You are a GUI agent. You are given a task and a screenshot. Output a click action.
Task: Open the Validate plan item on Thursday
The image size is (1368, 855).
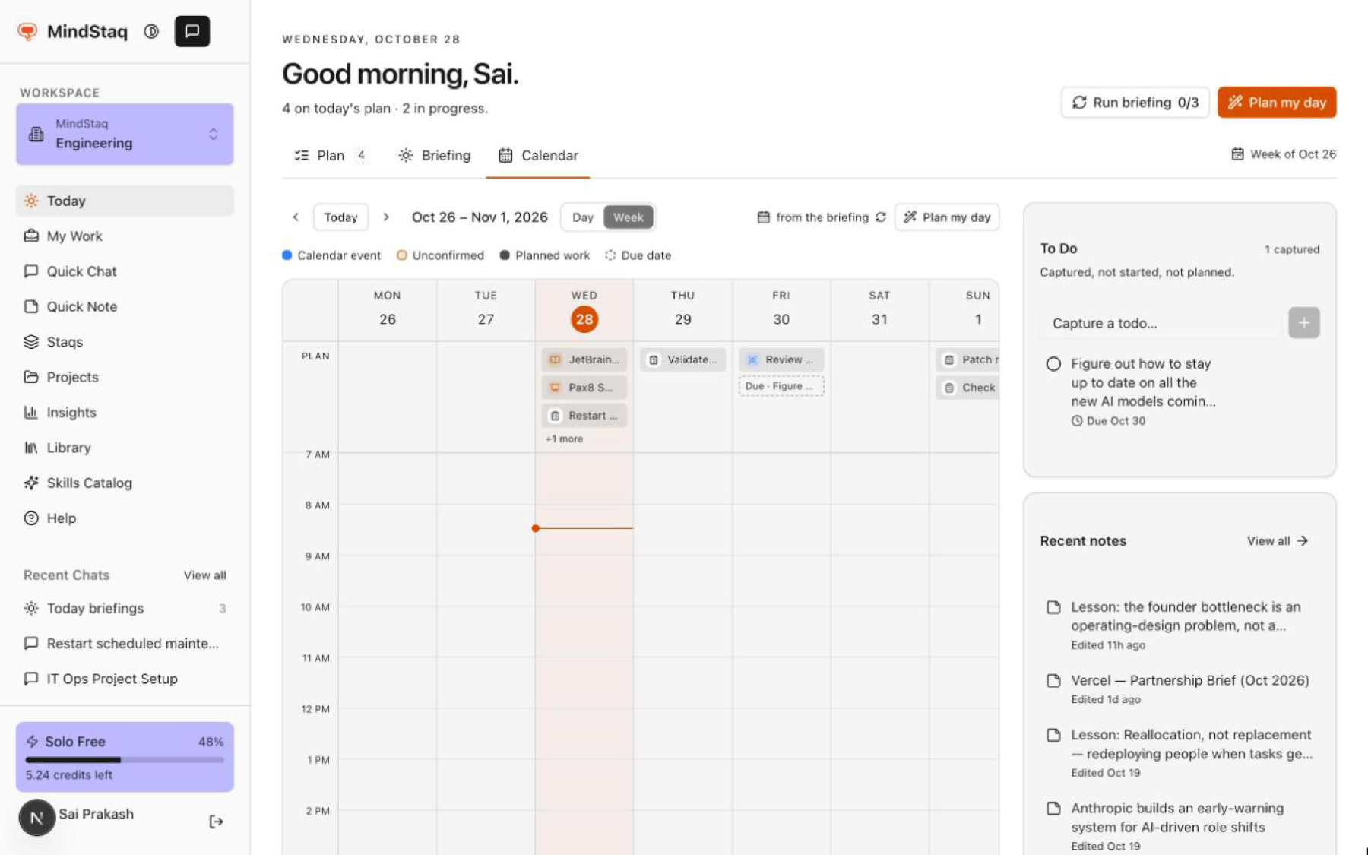pyautogui.click(x=683, y=359)
